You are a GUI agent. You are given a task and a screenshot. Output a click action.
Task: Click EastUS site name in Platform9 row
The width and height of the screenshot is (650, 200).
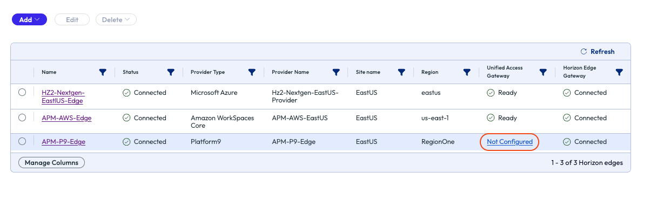[x=366, y=142]
